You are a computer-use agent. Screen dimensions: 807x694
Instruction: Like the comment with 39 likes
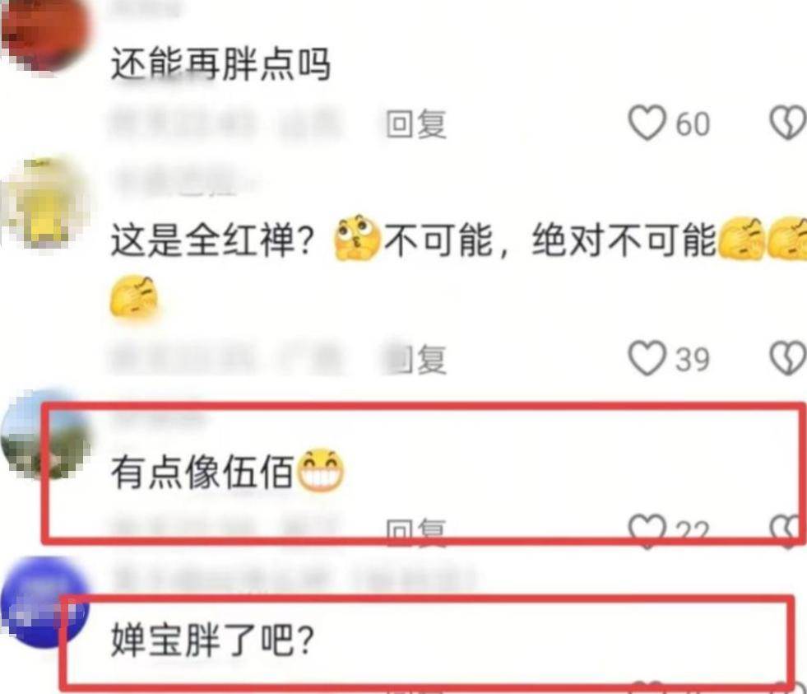(647, 359)
